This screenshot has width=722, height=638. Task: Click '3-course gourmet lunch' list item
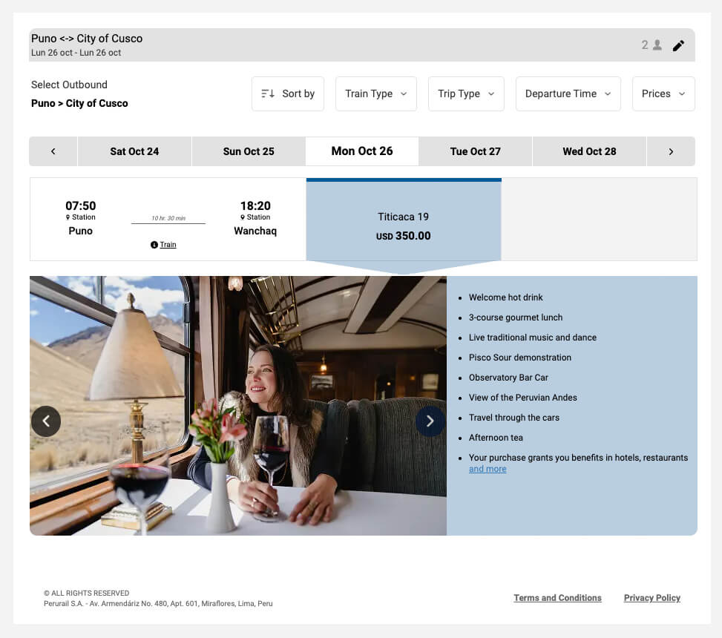[x=516, y=318]
